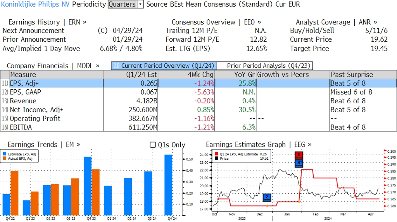Click the YoY Gr column header
The width and height of the screenshot is (397, 222).
coord(235,75)
